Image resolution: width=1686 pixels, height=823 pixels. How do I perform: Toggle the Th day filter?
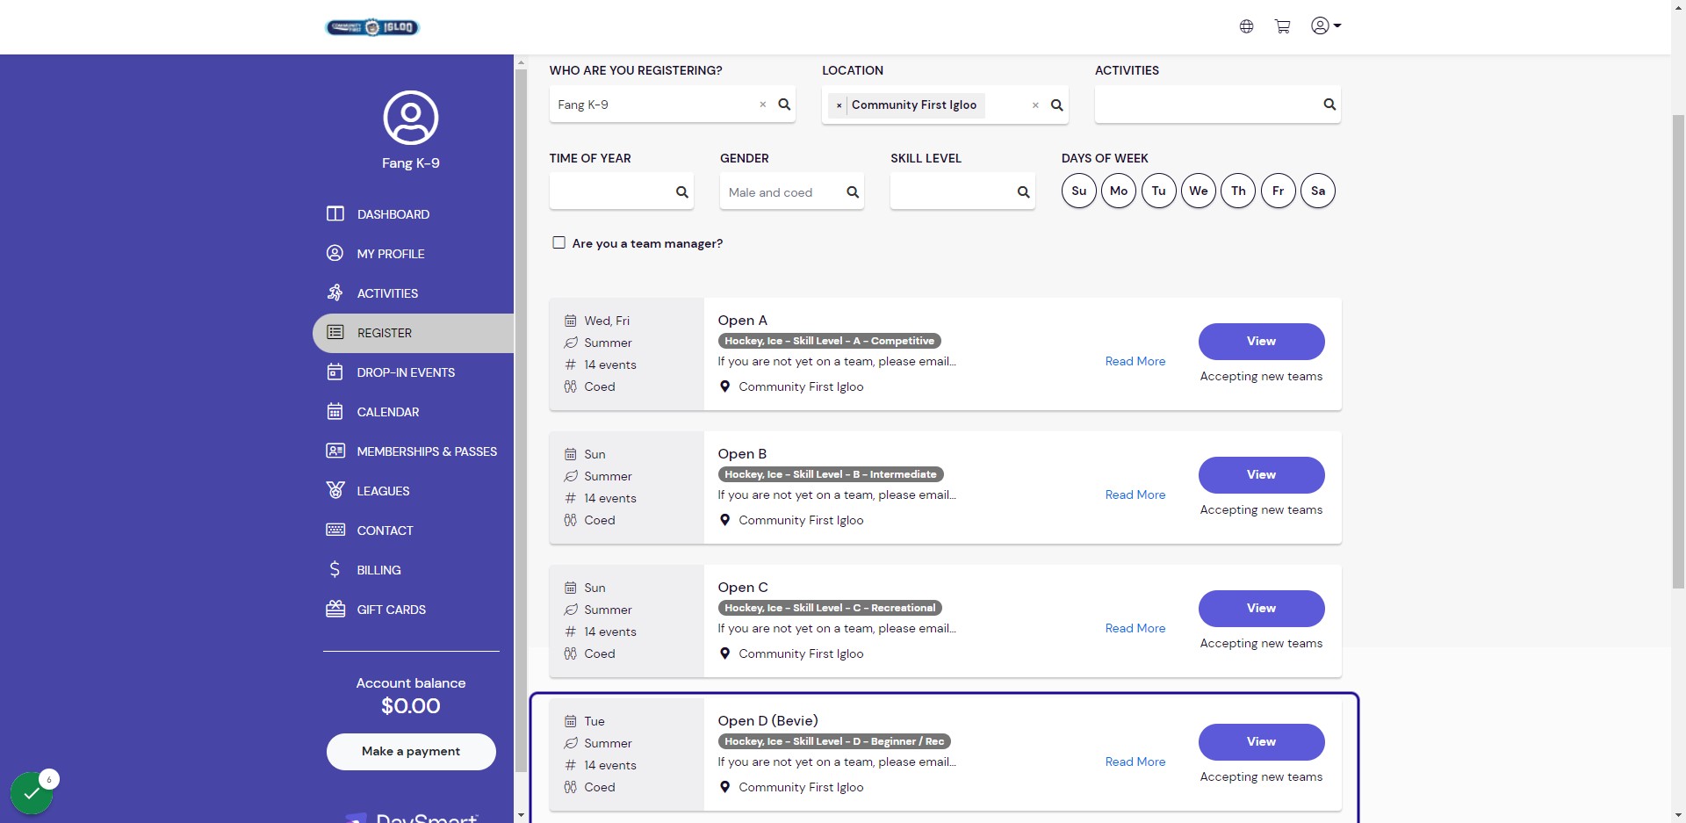pyautogui.click(x=1238, y=191)
